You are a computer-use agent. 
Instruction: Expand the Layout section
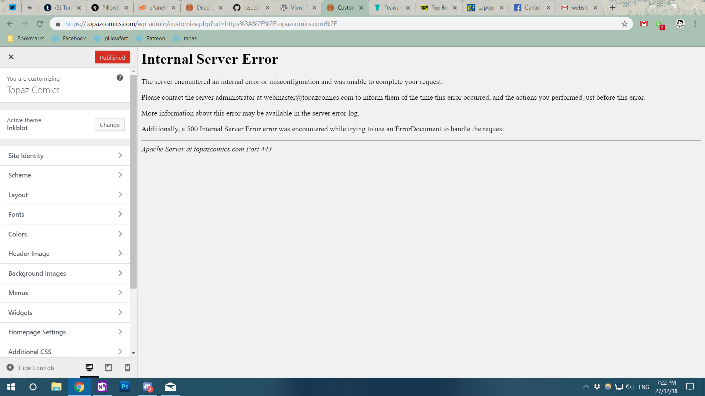tap(65, 195)
